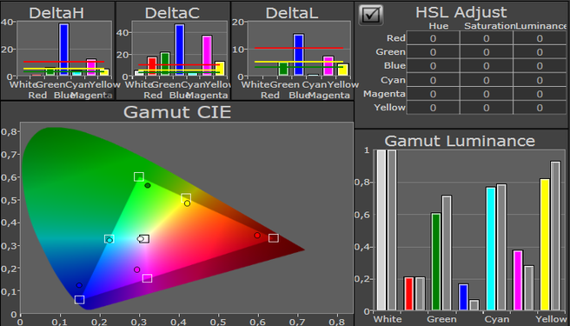Select the Yellow Luminance value cell

(x=540, y=108)
